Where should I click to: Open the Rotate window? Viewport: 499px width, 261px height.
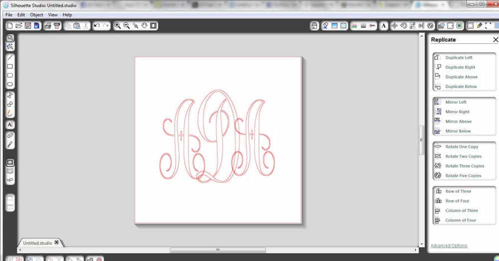(404, 26)
